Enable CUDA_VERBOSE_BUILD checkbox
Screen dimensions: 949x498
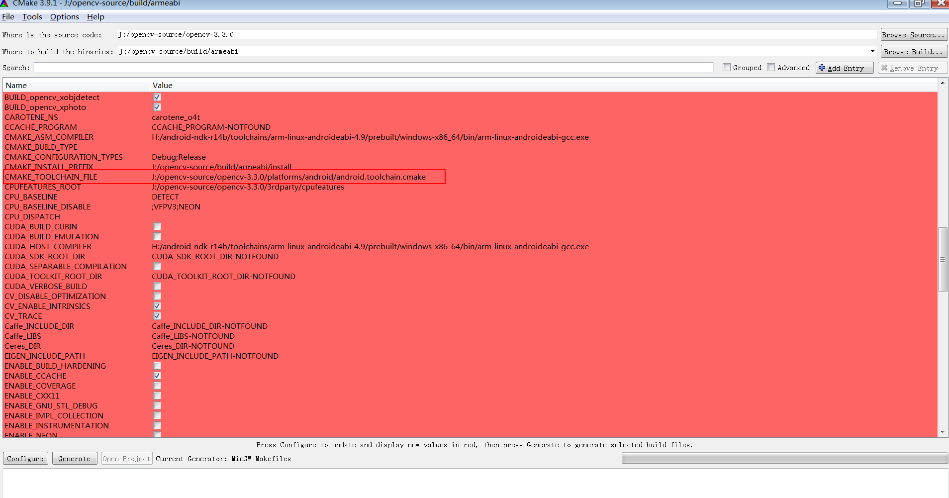pyautogui.click(x=157, y=286)
